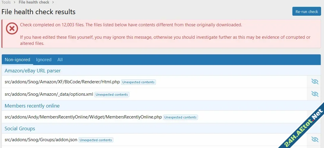Ignore the Html.php file entry
The height and width of the screenshot is (148, 324).
pyautogui.click(x=315, y=82)
